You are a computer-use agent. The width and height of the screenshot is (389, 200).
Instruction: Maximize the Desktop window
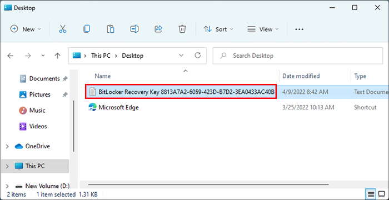point(355,8)
